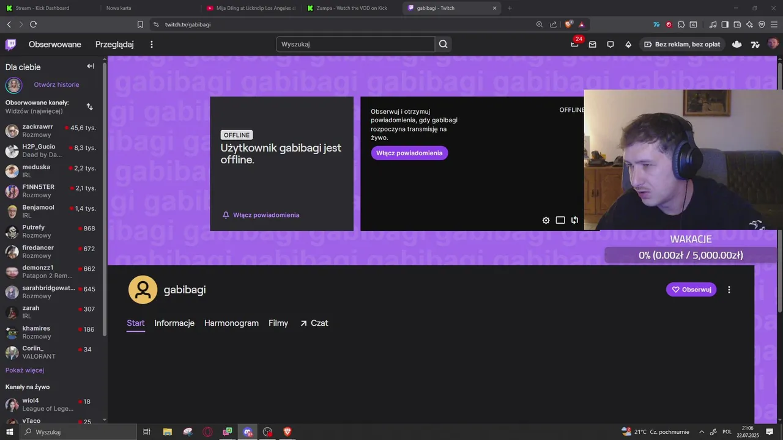Open the user avatar menu
The width and height of the screenshot is (783, 440).
click(773, 44)
